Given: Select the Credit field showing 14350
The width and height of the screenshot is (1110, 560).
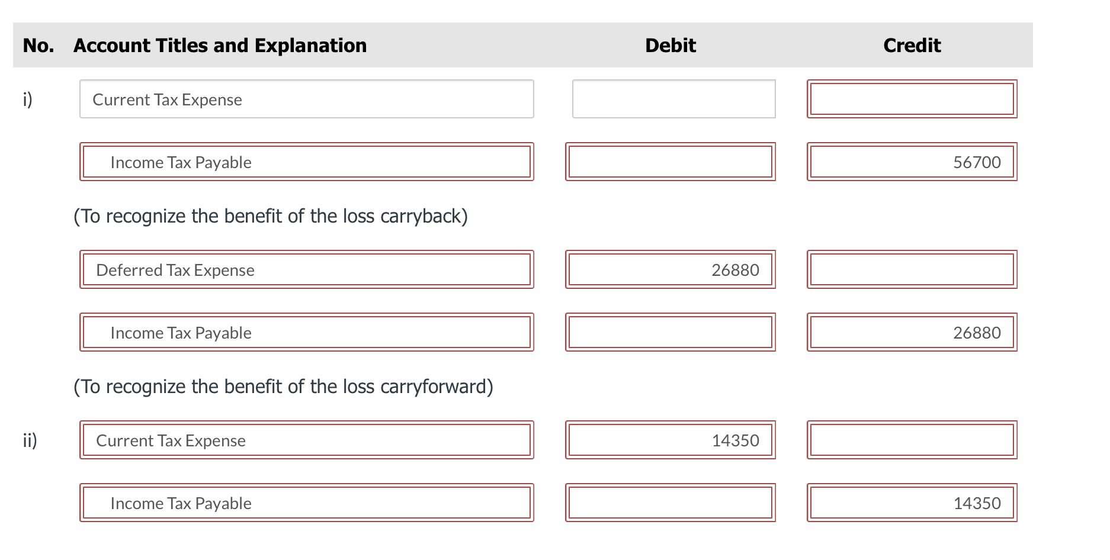Looking at the screenshot, I should click(x=912, y=503).
